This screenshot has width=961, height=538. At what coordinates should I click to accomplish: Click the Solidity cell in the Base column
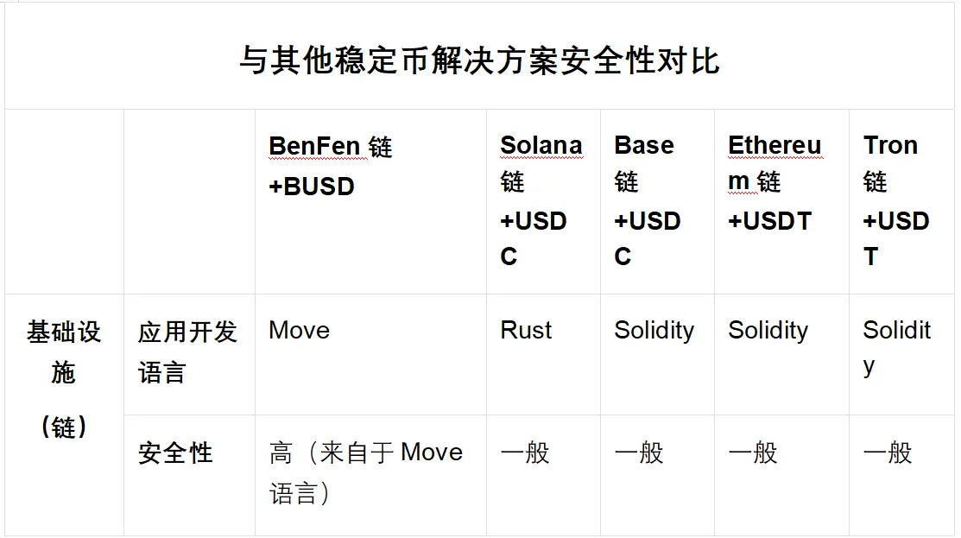point(654,331)
